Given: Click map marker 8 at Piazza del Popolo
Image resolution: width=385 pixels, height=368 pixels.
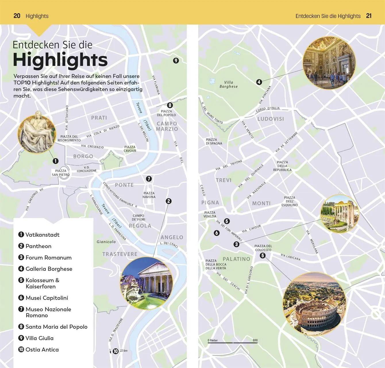Looking at the screenshot, I should (x=170, y=105).
